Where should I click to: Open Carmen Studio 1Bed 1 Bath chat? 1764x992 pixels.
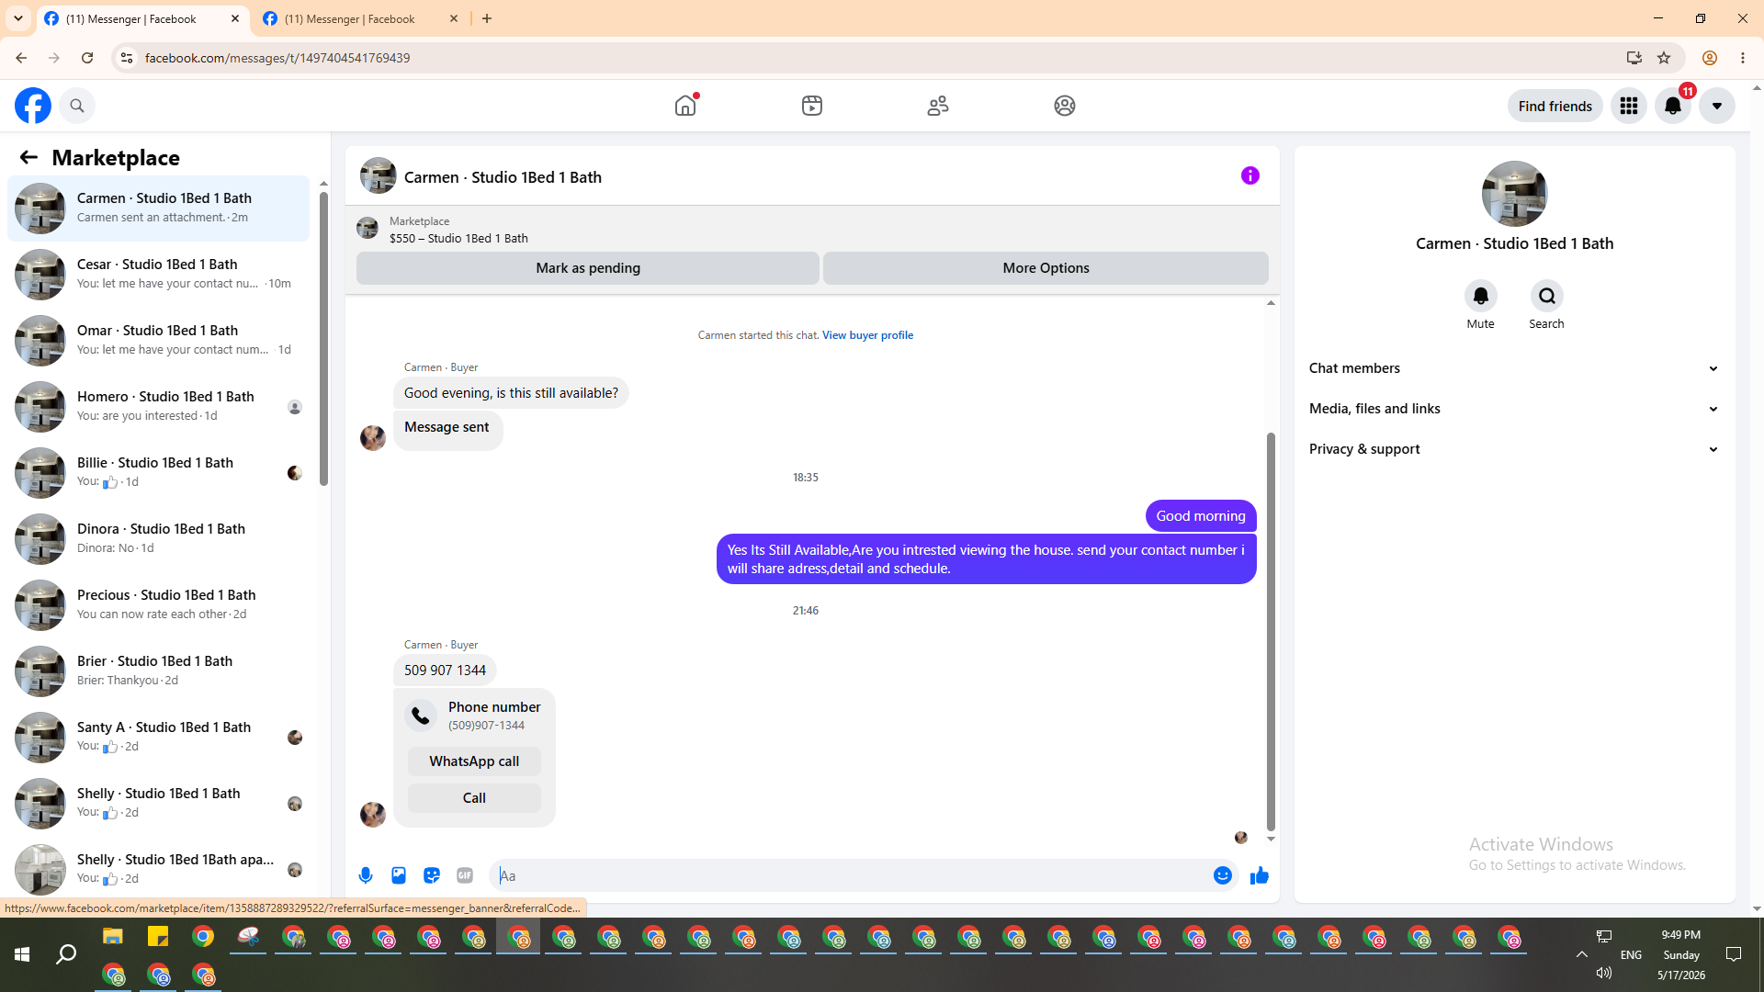159,209
